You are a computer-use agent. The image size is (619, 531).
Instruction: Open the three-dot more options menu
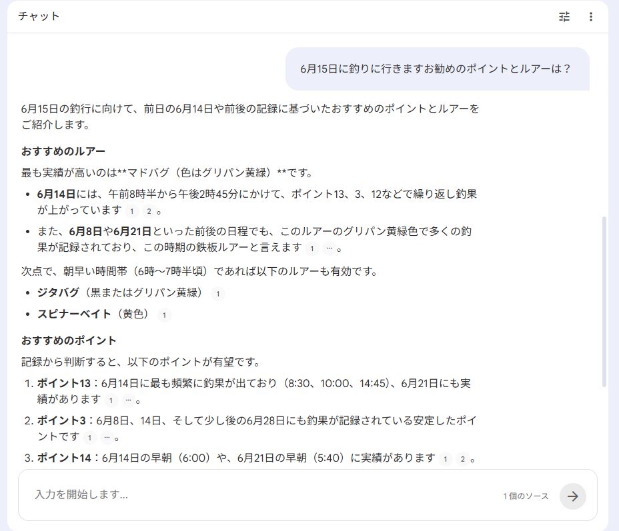590,17
